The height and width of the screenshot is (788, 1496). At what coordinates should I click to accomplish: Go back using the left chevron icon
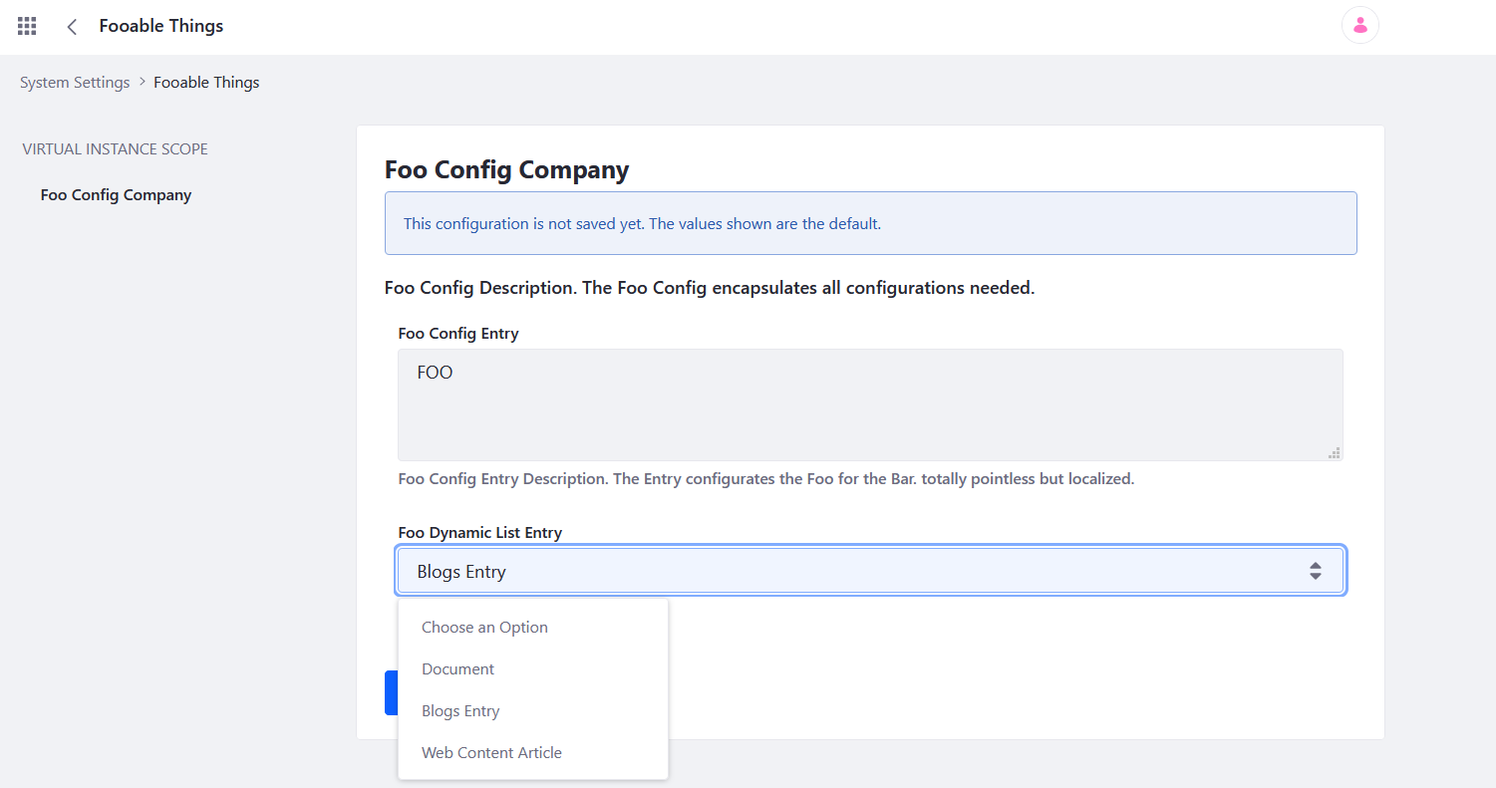tap(72, 27)
